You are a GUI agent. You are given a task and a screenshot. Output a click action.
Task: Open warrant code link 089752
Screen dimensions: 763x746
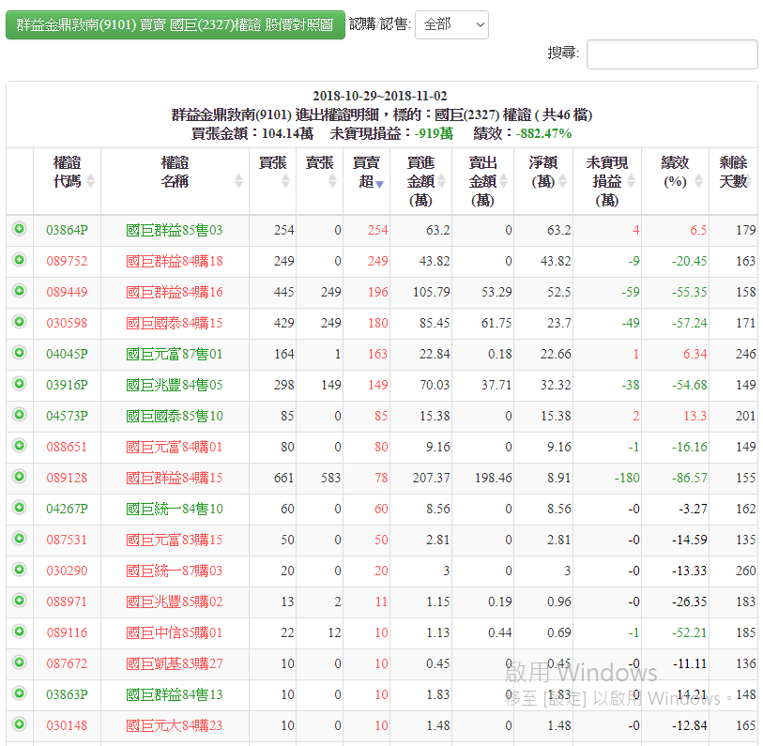tap(67, 261)
